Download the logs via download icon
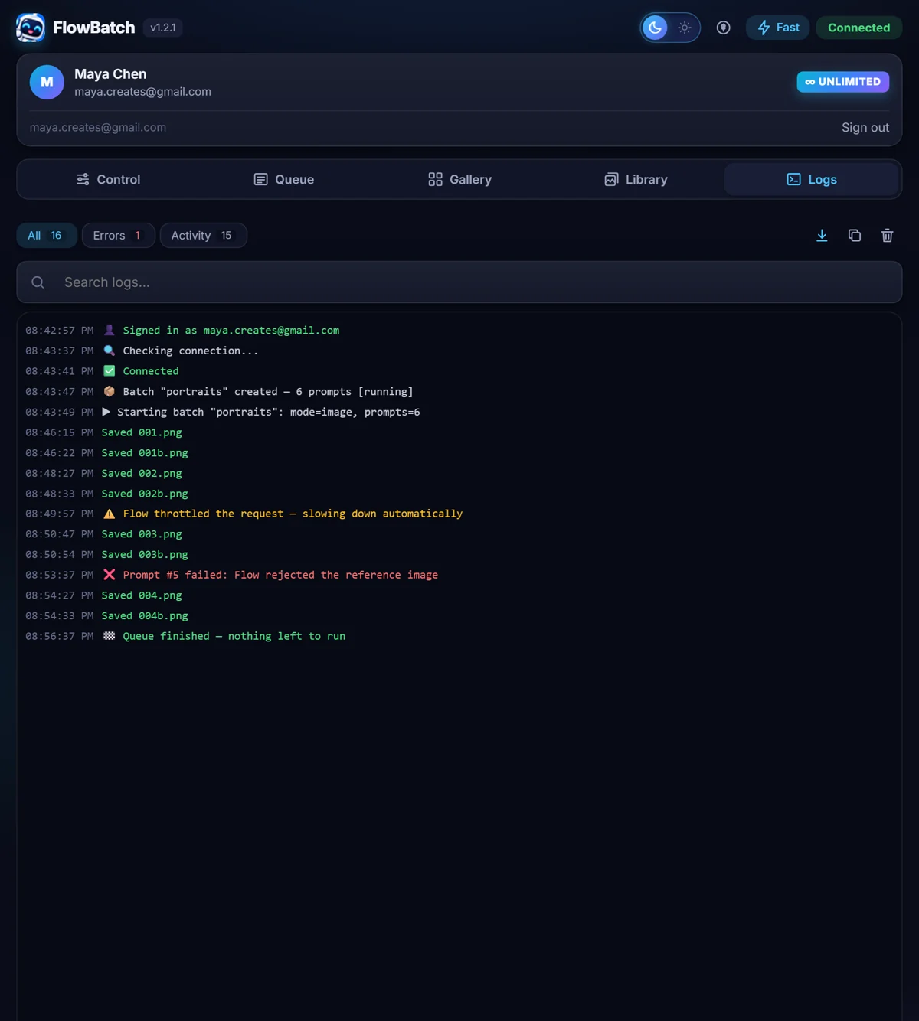This screenshot has height=1021, width=919. click(x=822, y=236)
